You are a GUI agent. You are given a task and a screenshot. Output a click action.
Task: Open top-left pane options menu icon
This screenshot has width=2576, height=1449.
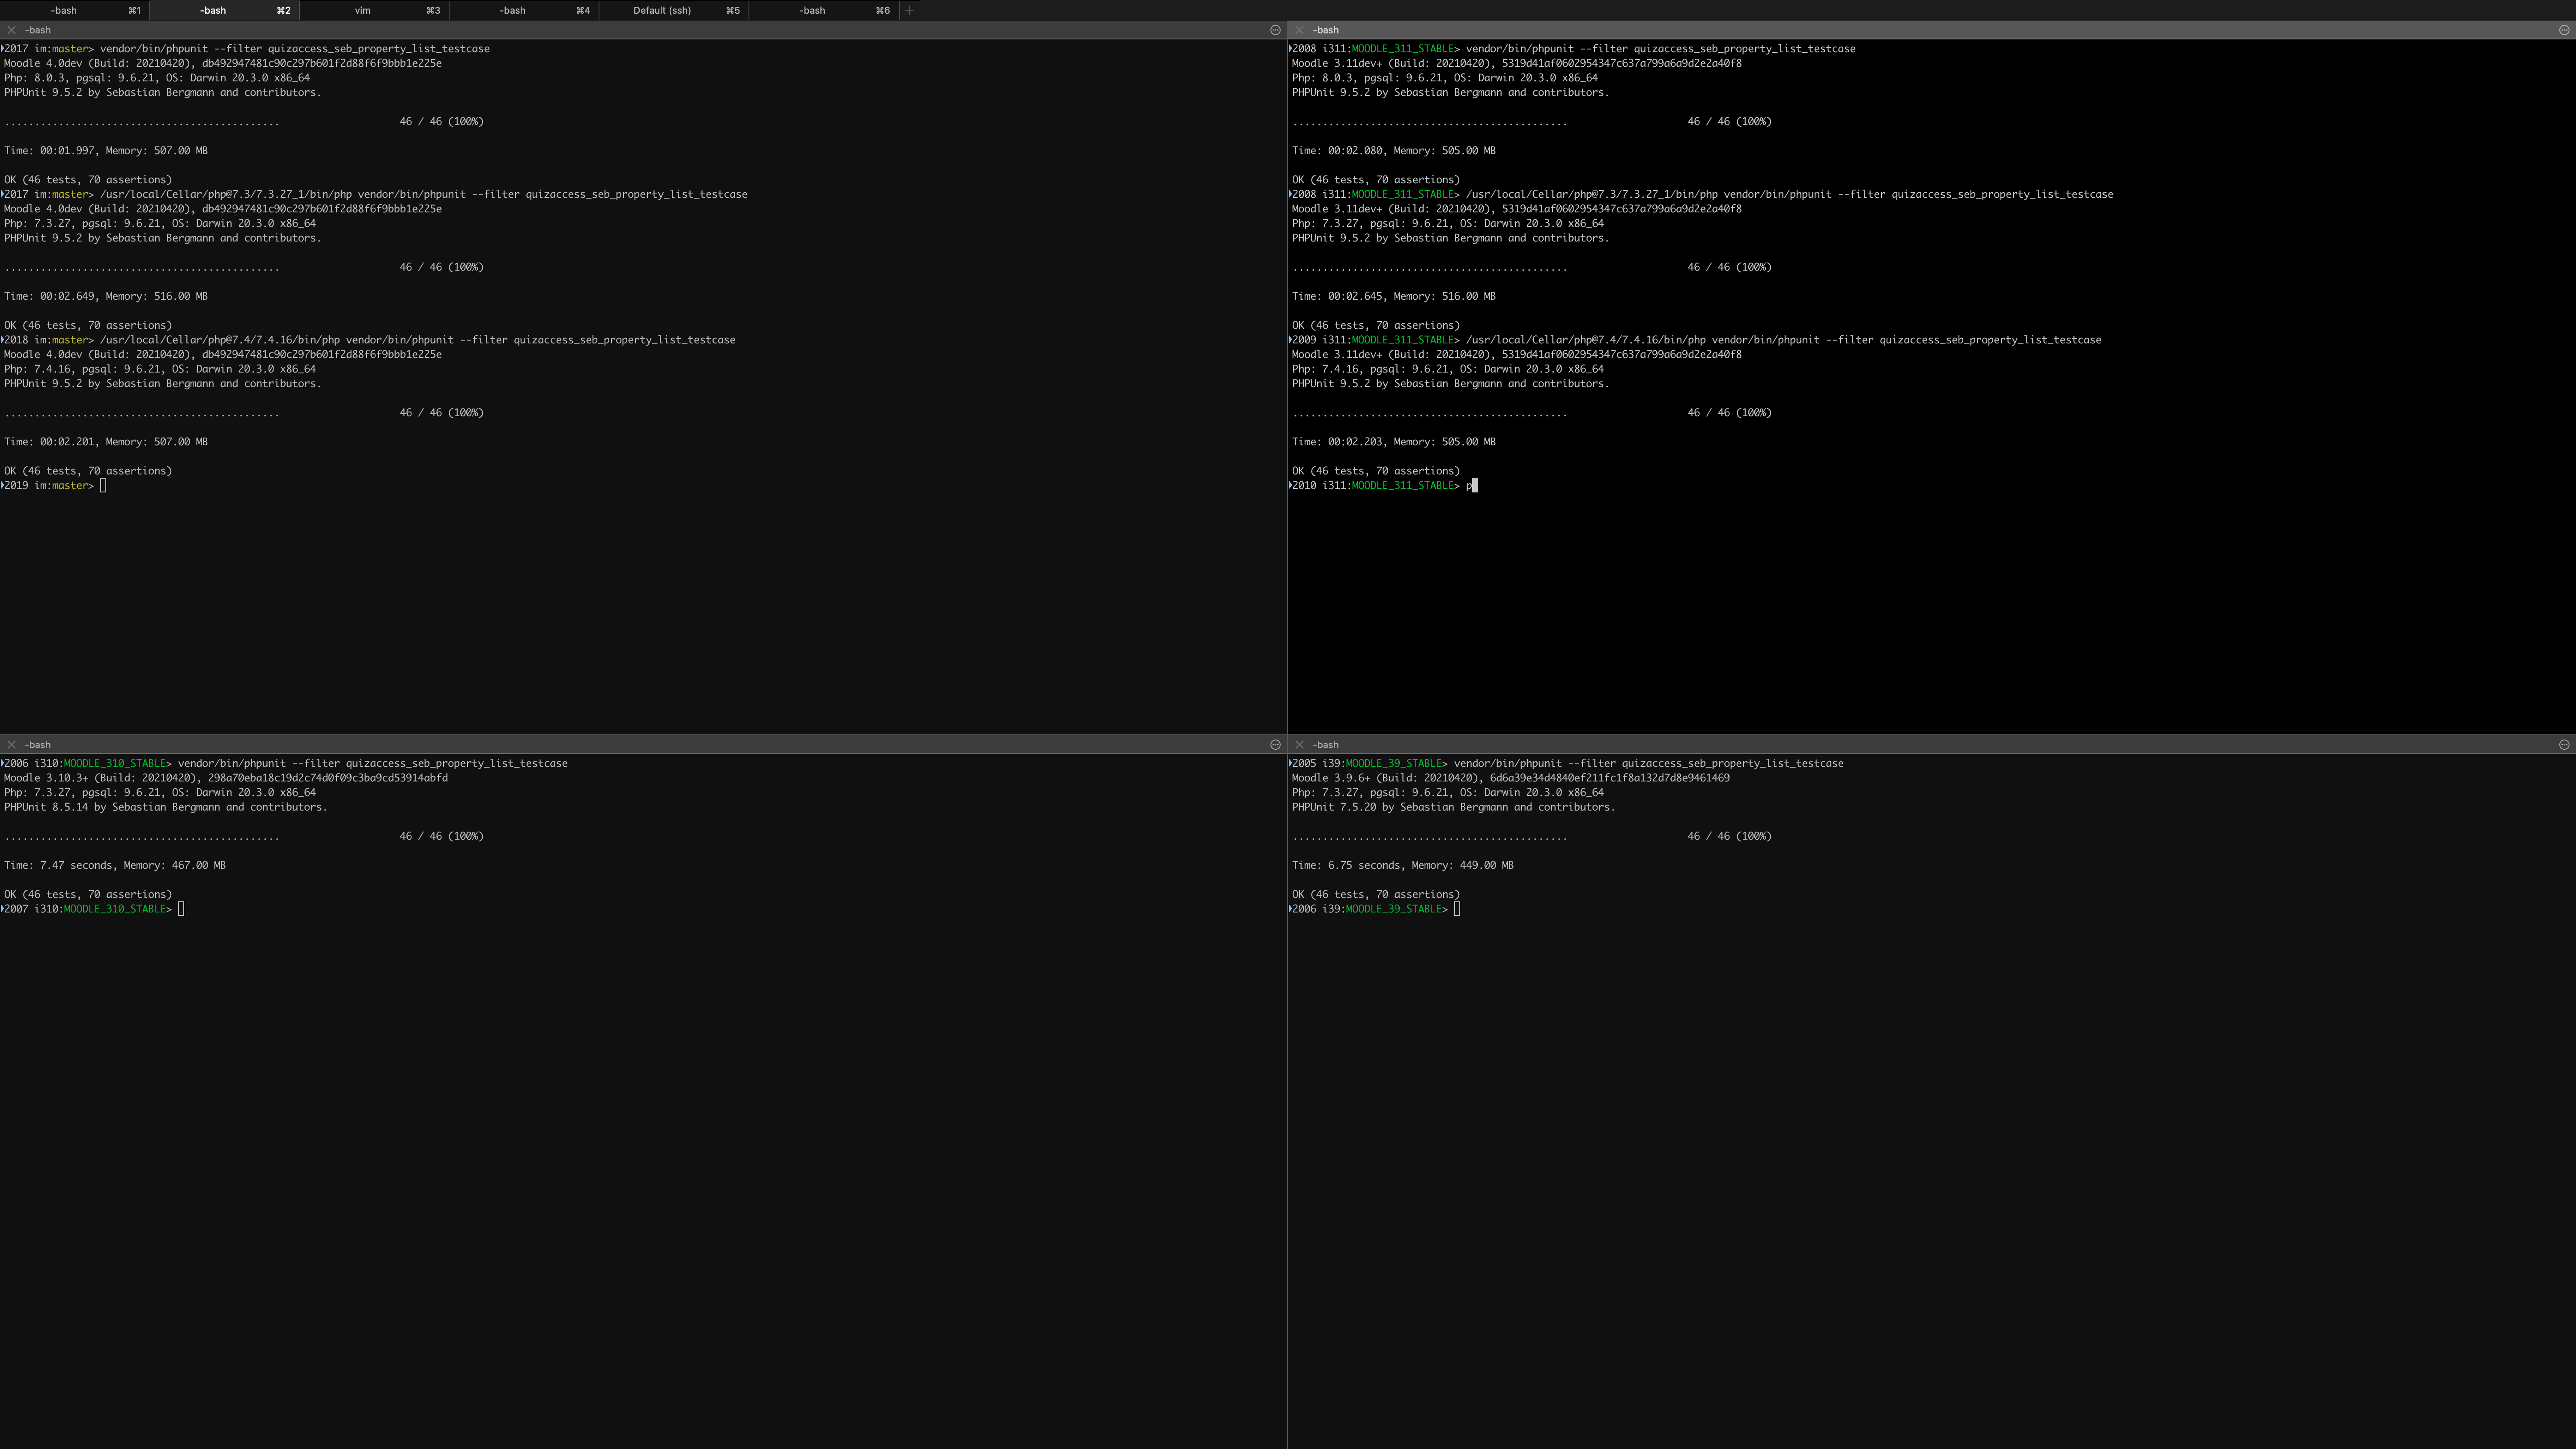click(x=1275, y=30)
